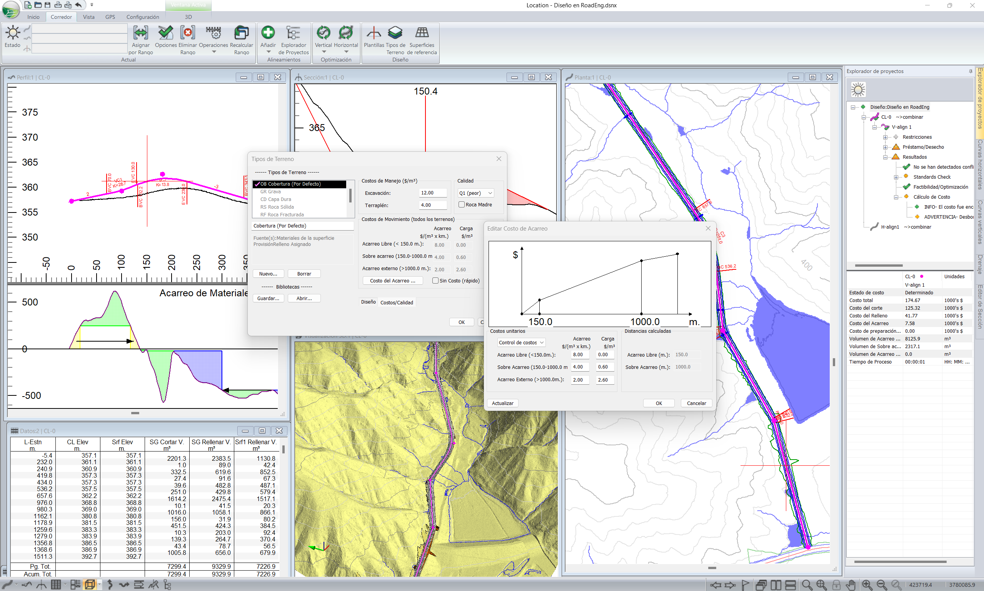The height and width of the screenshot is (591, 984).
Task: Click the open folder icon in quick access
Action: [38, 5]
